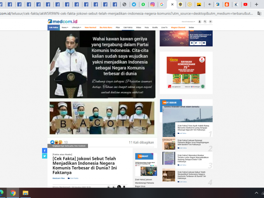This screenshot has height=198, width=264.
Task: Share article via Facebook side button
Action: [45, 151]
